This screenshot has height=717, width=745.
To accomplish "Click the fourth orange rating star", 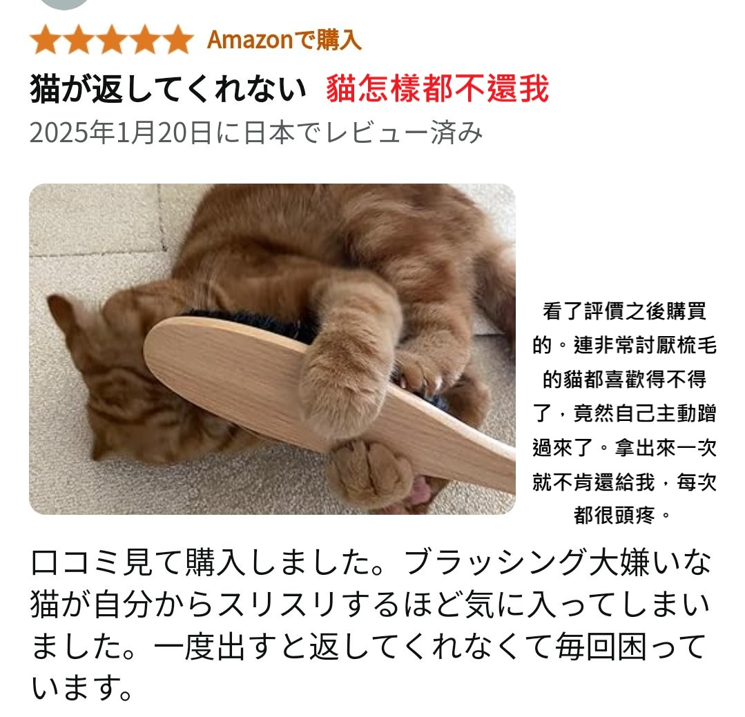I will [x=144, y=39].
